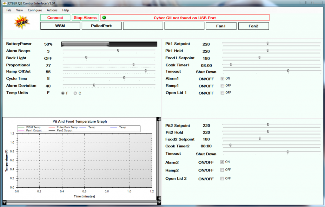Image resolution: width=325 pixels, height=207 pixels.
Task: Click the Ramp OffSet value '55'
Action: click(x=48, y=72)
